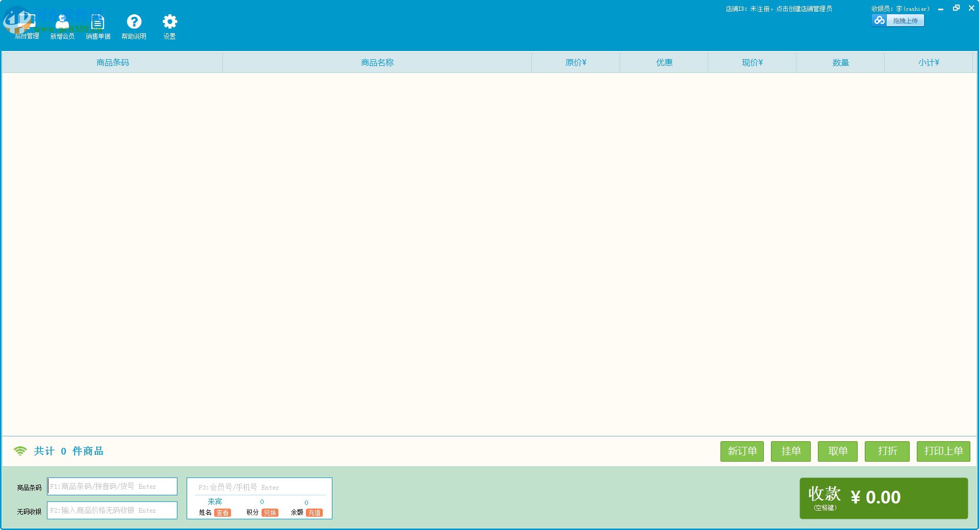979x530 pixels.
Task: Click the 数量 column header
Action: pos(840,63)
